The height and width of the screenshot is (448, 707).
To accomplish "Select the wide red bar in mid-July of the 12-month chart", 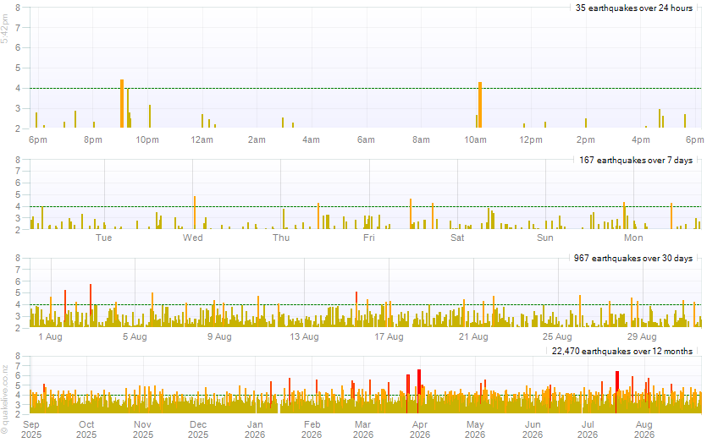I will coord(616,391).
